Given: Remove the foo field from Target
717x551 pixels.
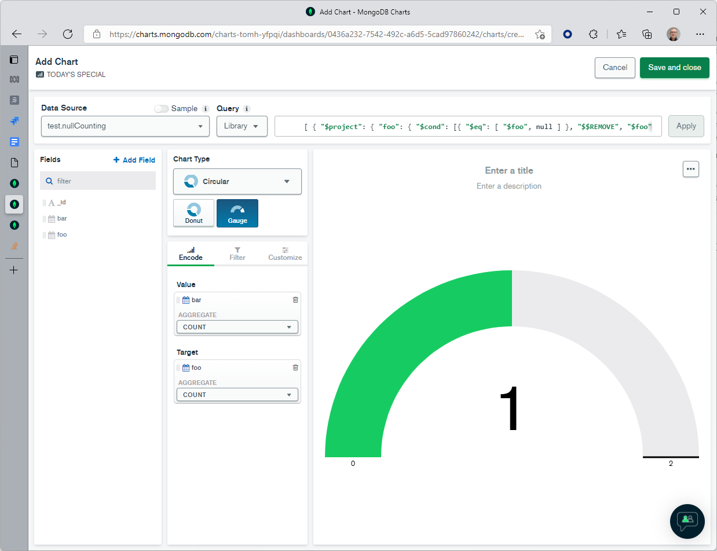Looking at the screenshot, I should [x=295, y=368].
